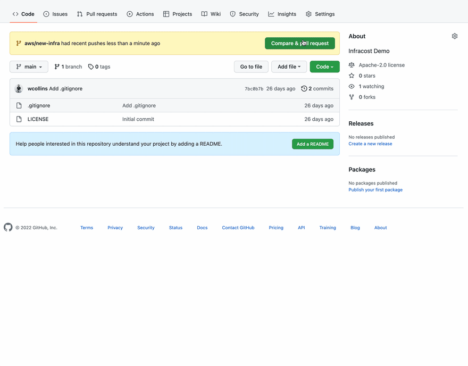468x366 pixels.
Task: Click Compare & pull request button
Action: click(x=299, y=43)
